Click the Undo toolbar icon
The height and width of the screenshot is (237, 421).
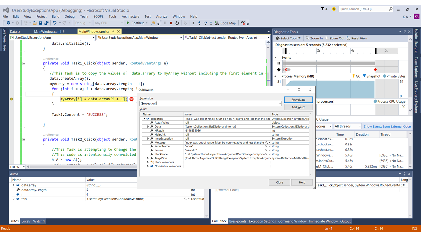click(55, 23)
